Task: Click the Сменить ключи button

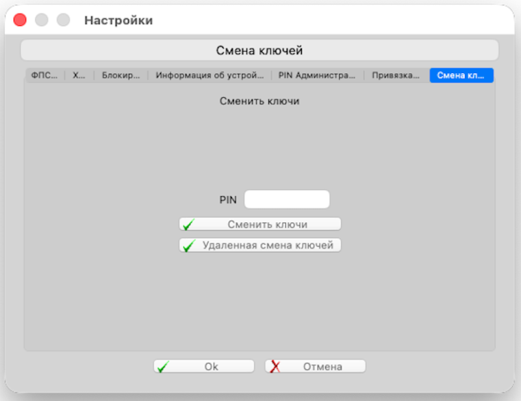Action: click(260, 224)
